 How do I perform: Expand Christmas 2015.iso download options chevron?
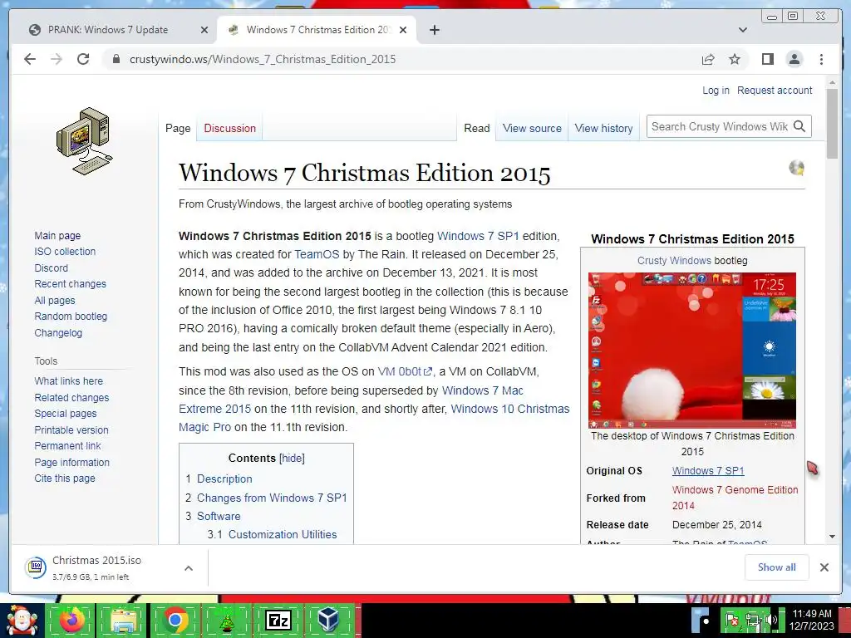point(189,568)
